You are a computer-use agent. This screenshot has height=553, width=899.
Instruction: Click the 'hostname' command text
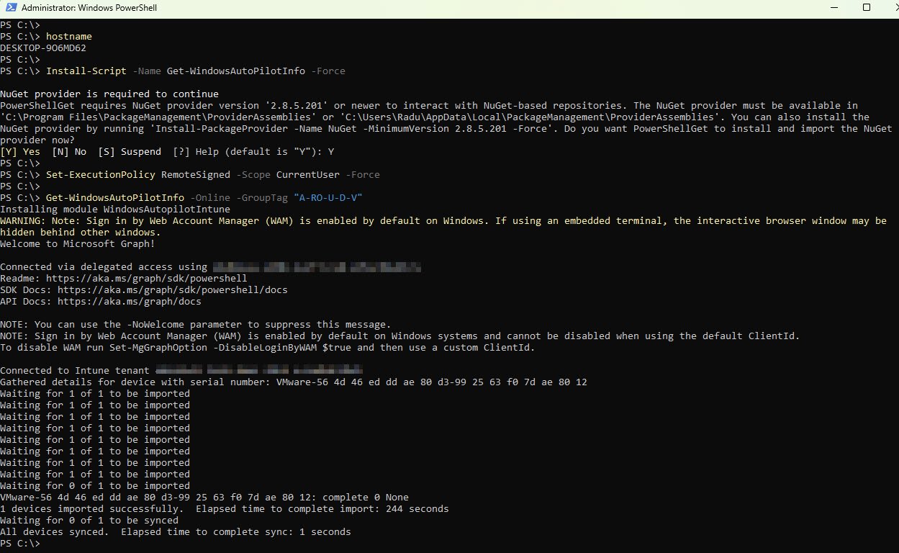68,36
